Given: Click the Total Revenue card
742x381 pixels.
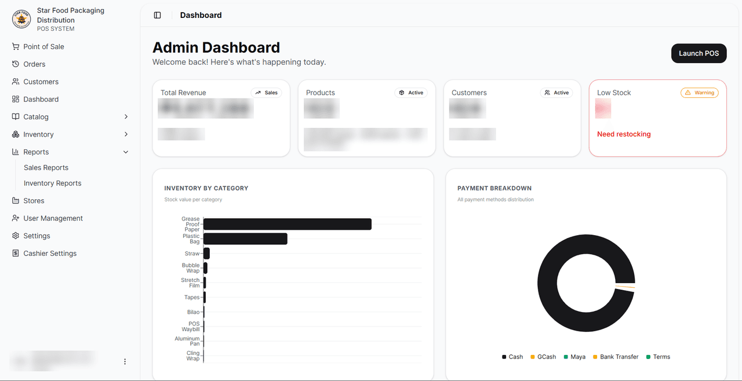Looking at the screenshot, I should click(x=221, y=118).
